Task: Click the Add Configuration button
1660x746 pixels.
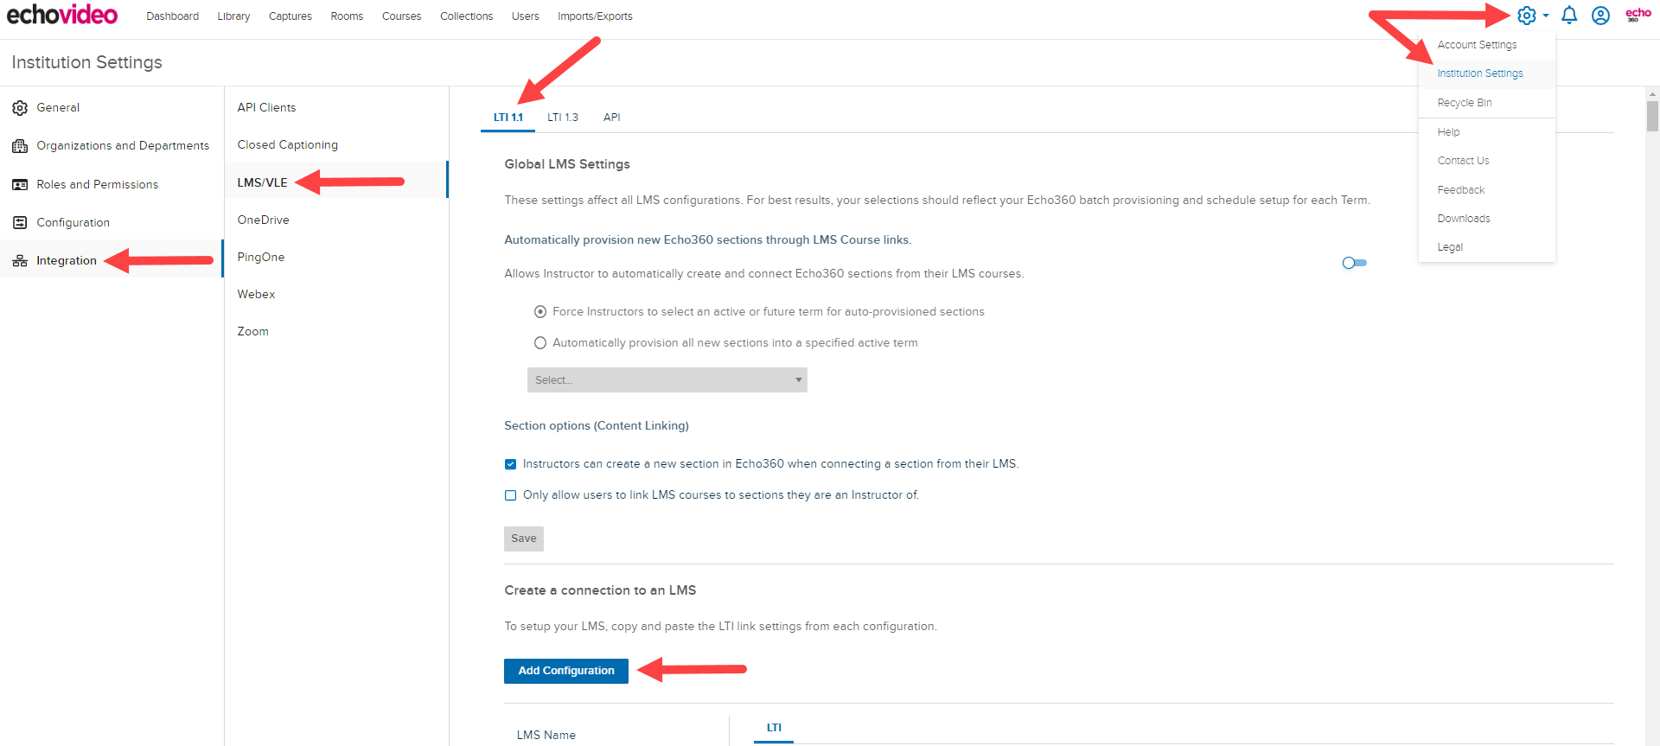Action: click(566, 671)
